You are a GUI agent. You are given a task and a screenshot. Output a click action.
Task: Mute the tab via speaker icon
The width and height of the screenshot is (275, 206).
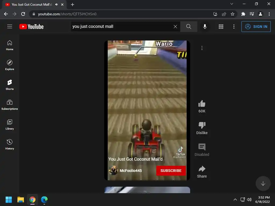click(56, 4)
